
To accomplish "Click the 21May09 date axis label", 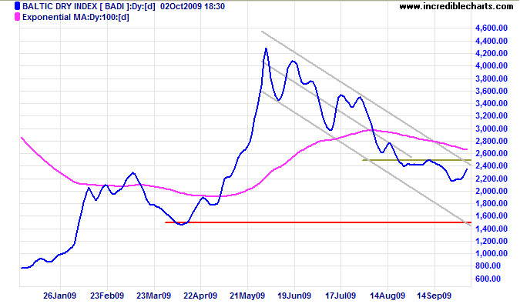I will click(x=247, y=296).
